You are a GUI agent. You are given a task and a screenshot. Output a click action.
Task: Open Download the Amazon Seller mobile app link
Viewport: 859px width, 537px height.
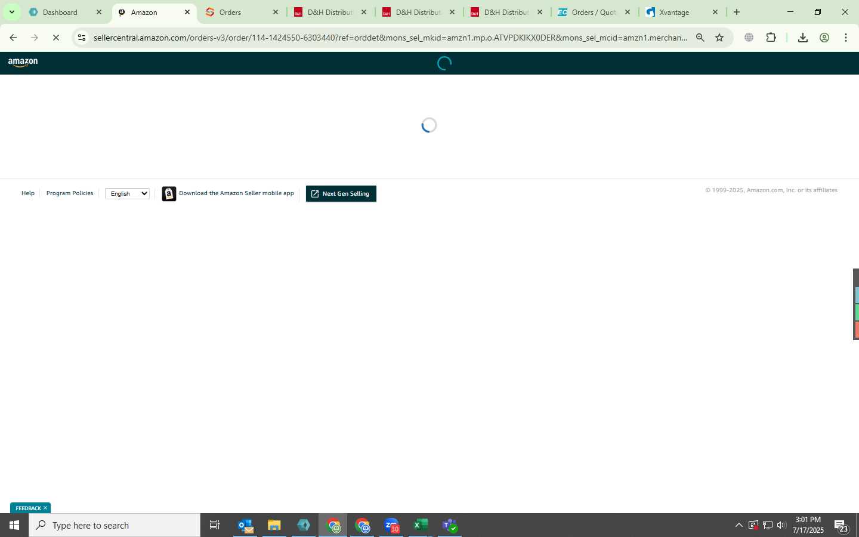(236, 193)
